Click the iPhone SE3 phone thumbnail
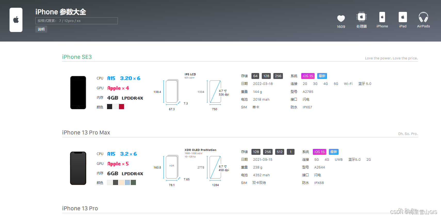This screenshot has height=217, width=441. pyautogui.click(x=78, y=93)
